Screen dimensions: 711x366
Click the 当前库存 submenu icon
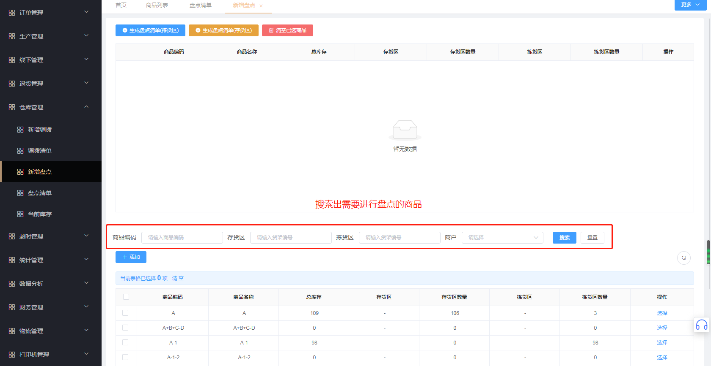coord(20,214)
